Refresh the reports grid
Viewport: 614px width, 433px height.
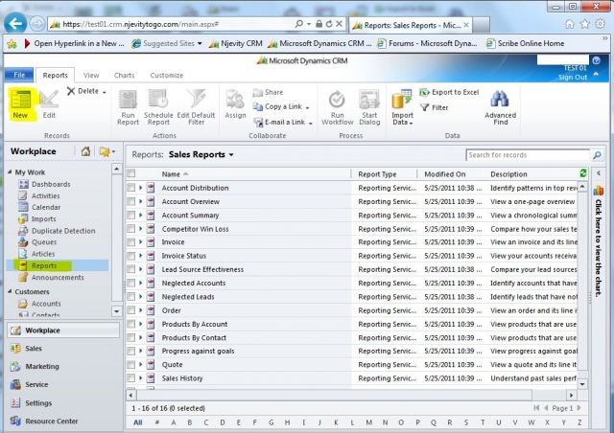[x=583, y=173]
